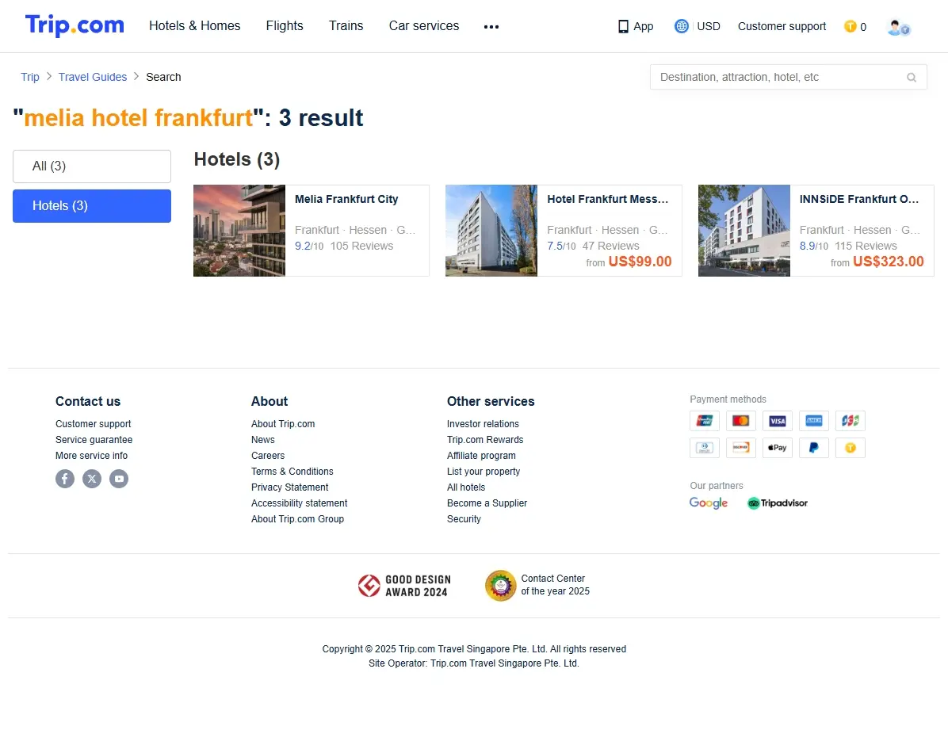Click the Trip Coins payment icon
948x730 pixels.
850,448
